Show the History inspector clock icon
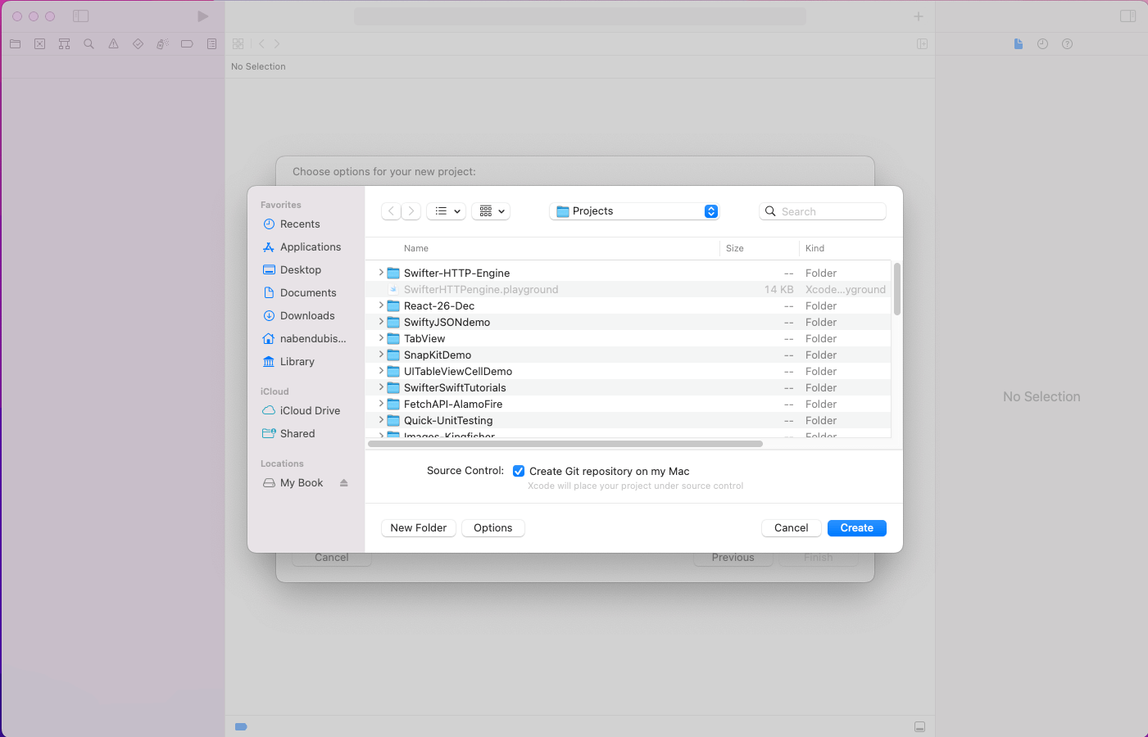 pyautogui.click(x=1042, y=43)
